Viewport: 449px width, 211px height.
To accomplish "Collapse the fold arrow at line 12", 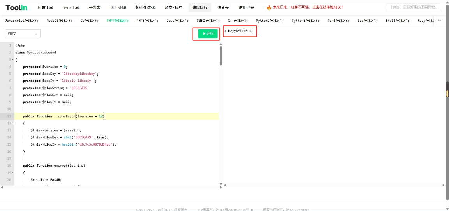I will coord(12,123).
